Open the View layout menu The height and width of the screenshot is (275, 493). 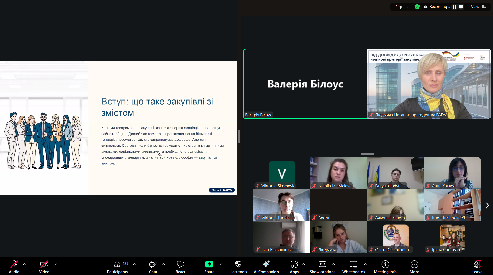coord(478,7)
